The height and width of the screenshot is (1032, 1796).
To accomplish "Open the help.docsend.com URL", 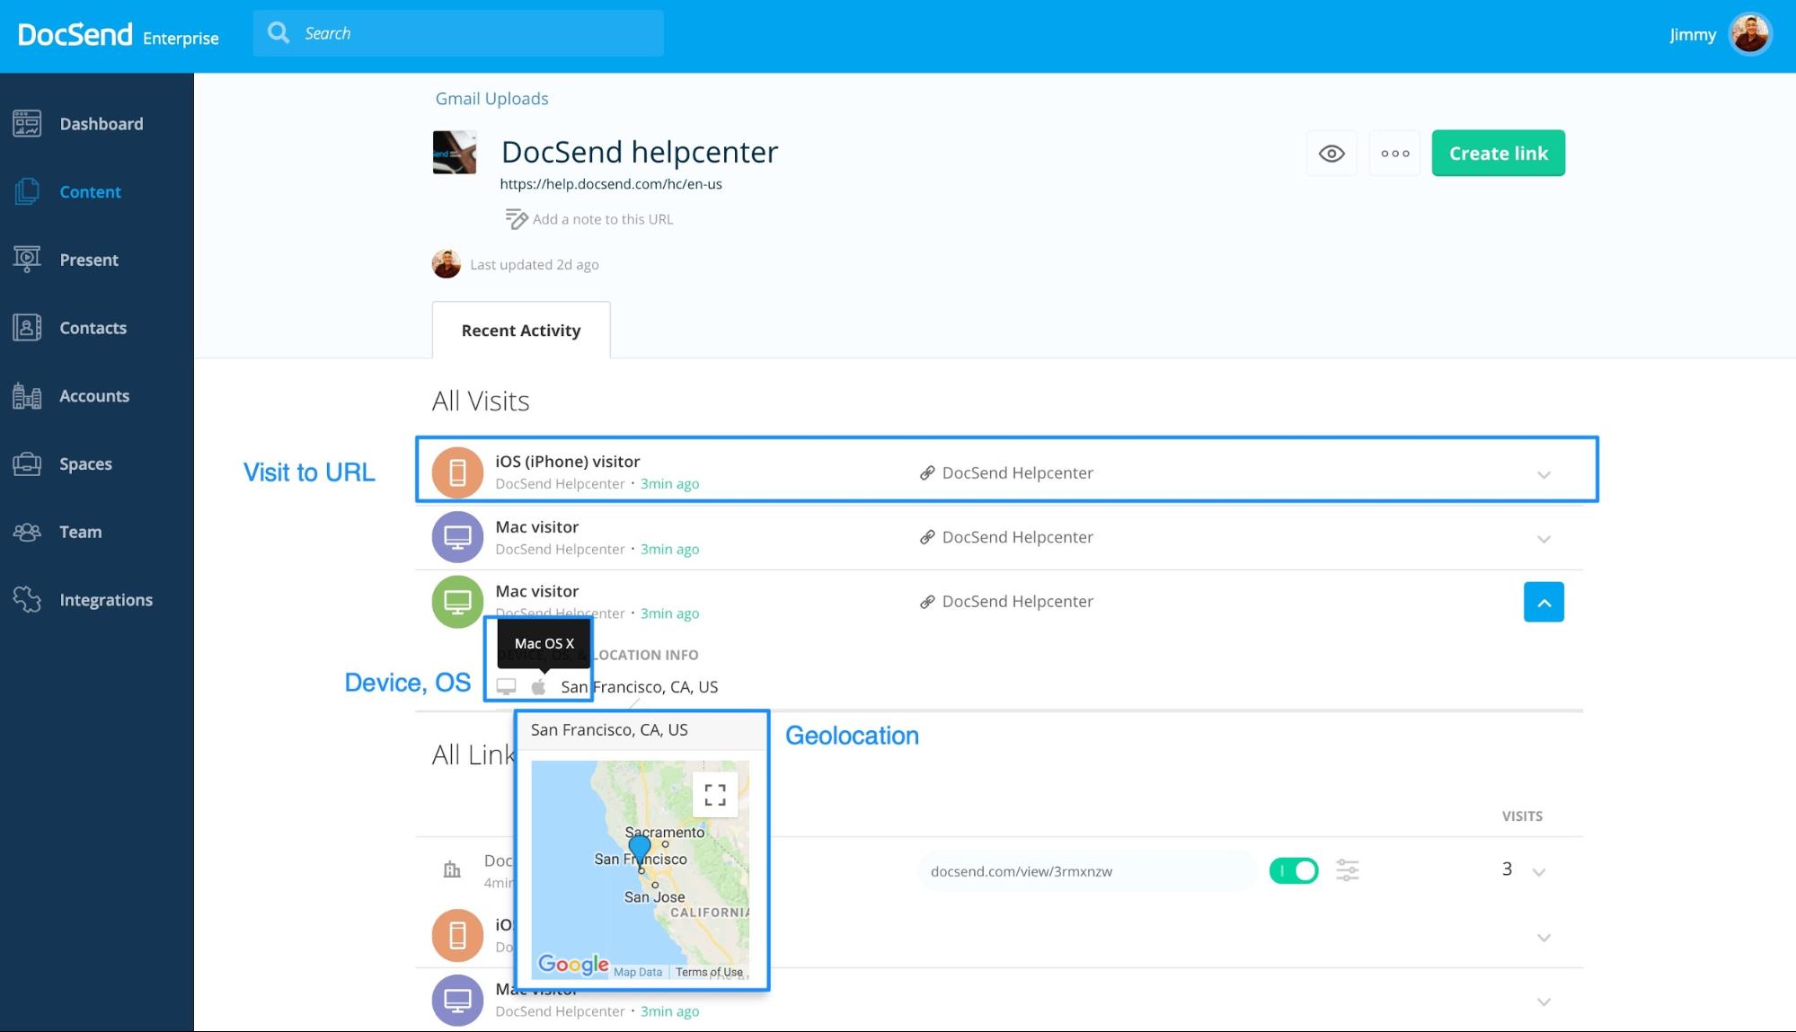I will [611, 184].
